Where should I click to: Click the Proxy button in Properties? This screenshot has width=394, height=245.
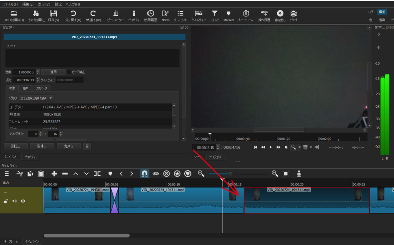[69, 146]
